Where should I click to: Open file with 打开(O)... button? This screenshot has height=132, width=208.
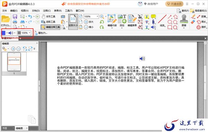pyautogui.click(x=6, y=21)
